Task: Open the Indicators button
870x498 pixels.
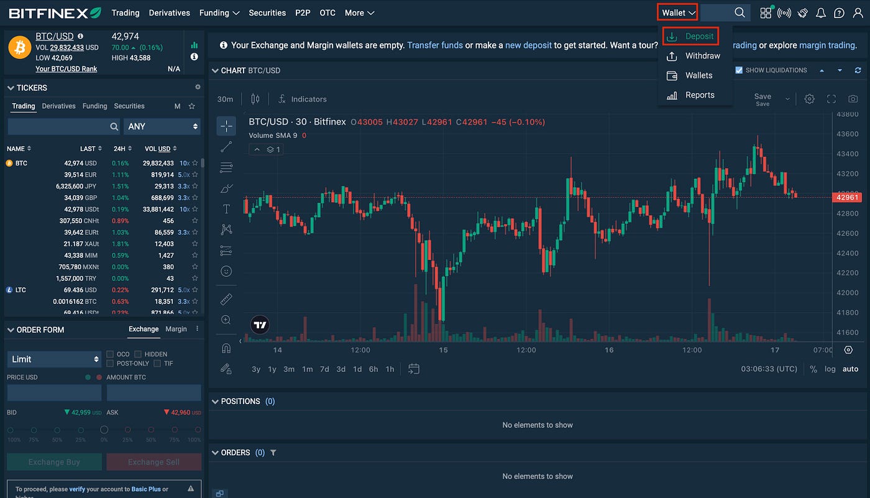Action: click(x=303, y=99)
